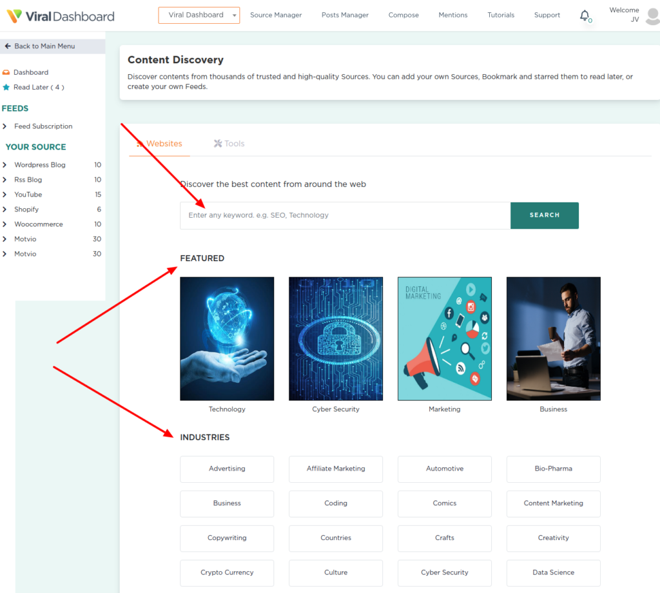The image size is (660, 593).
Task: Click the Read Later star icon
Action: 6,87
